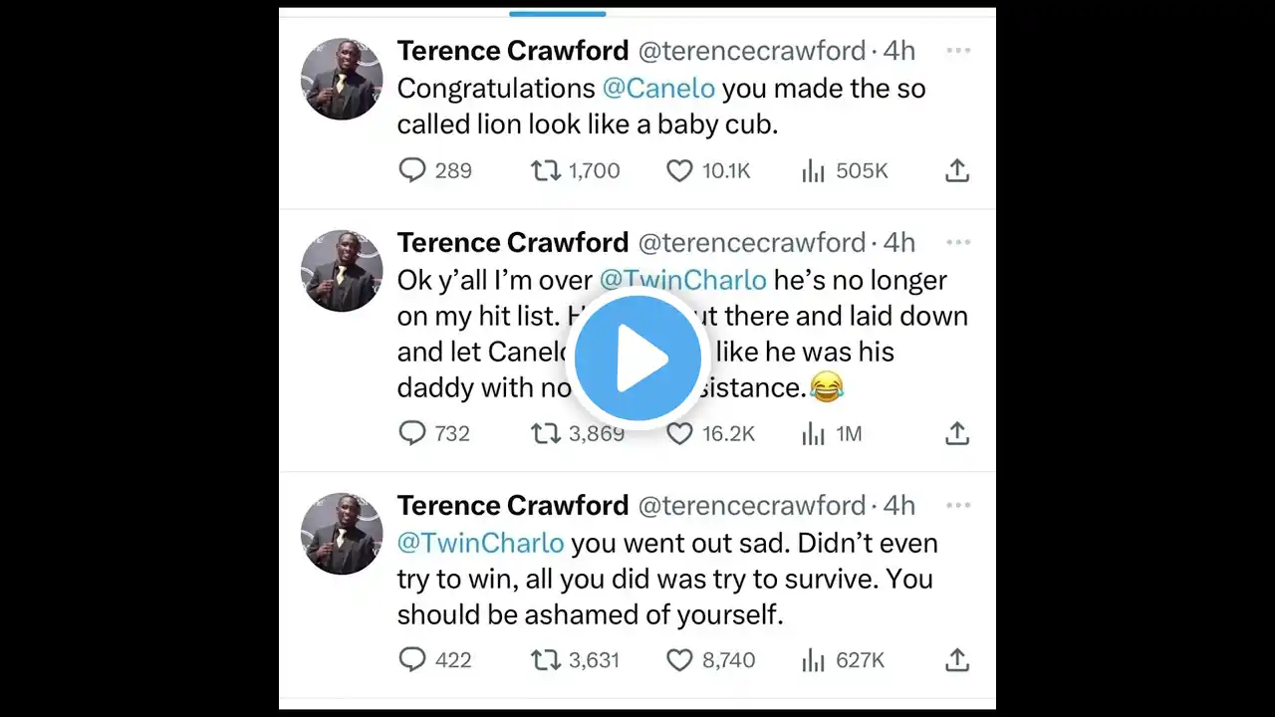Screen dimensions: 1275x717
Task: Open @TwinCharlo mention in the hit list tweet
Action: 683,281
